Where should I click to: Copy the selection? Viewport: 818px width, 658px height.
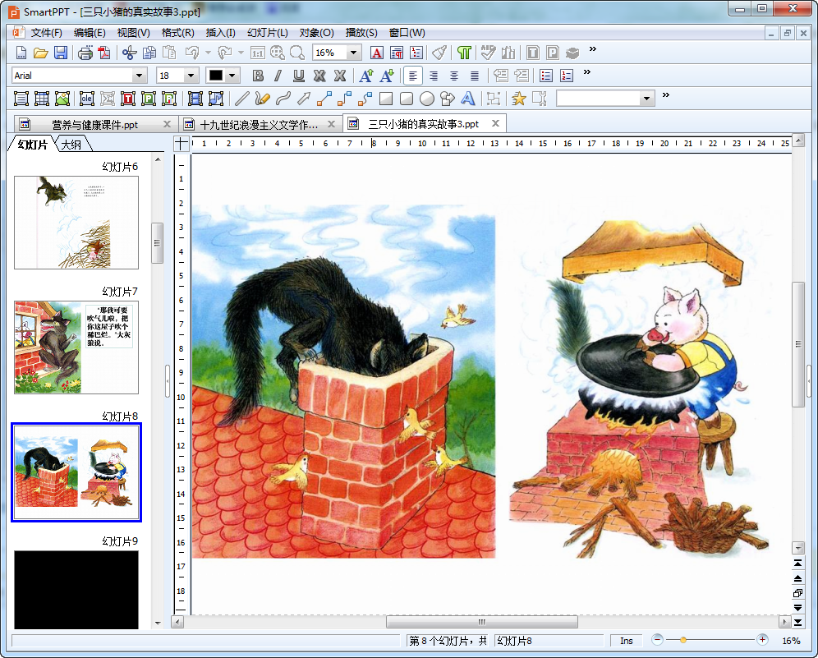149,53
